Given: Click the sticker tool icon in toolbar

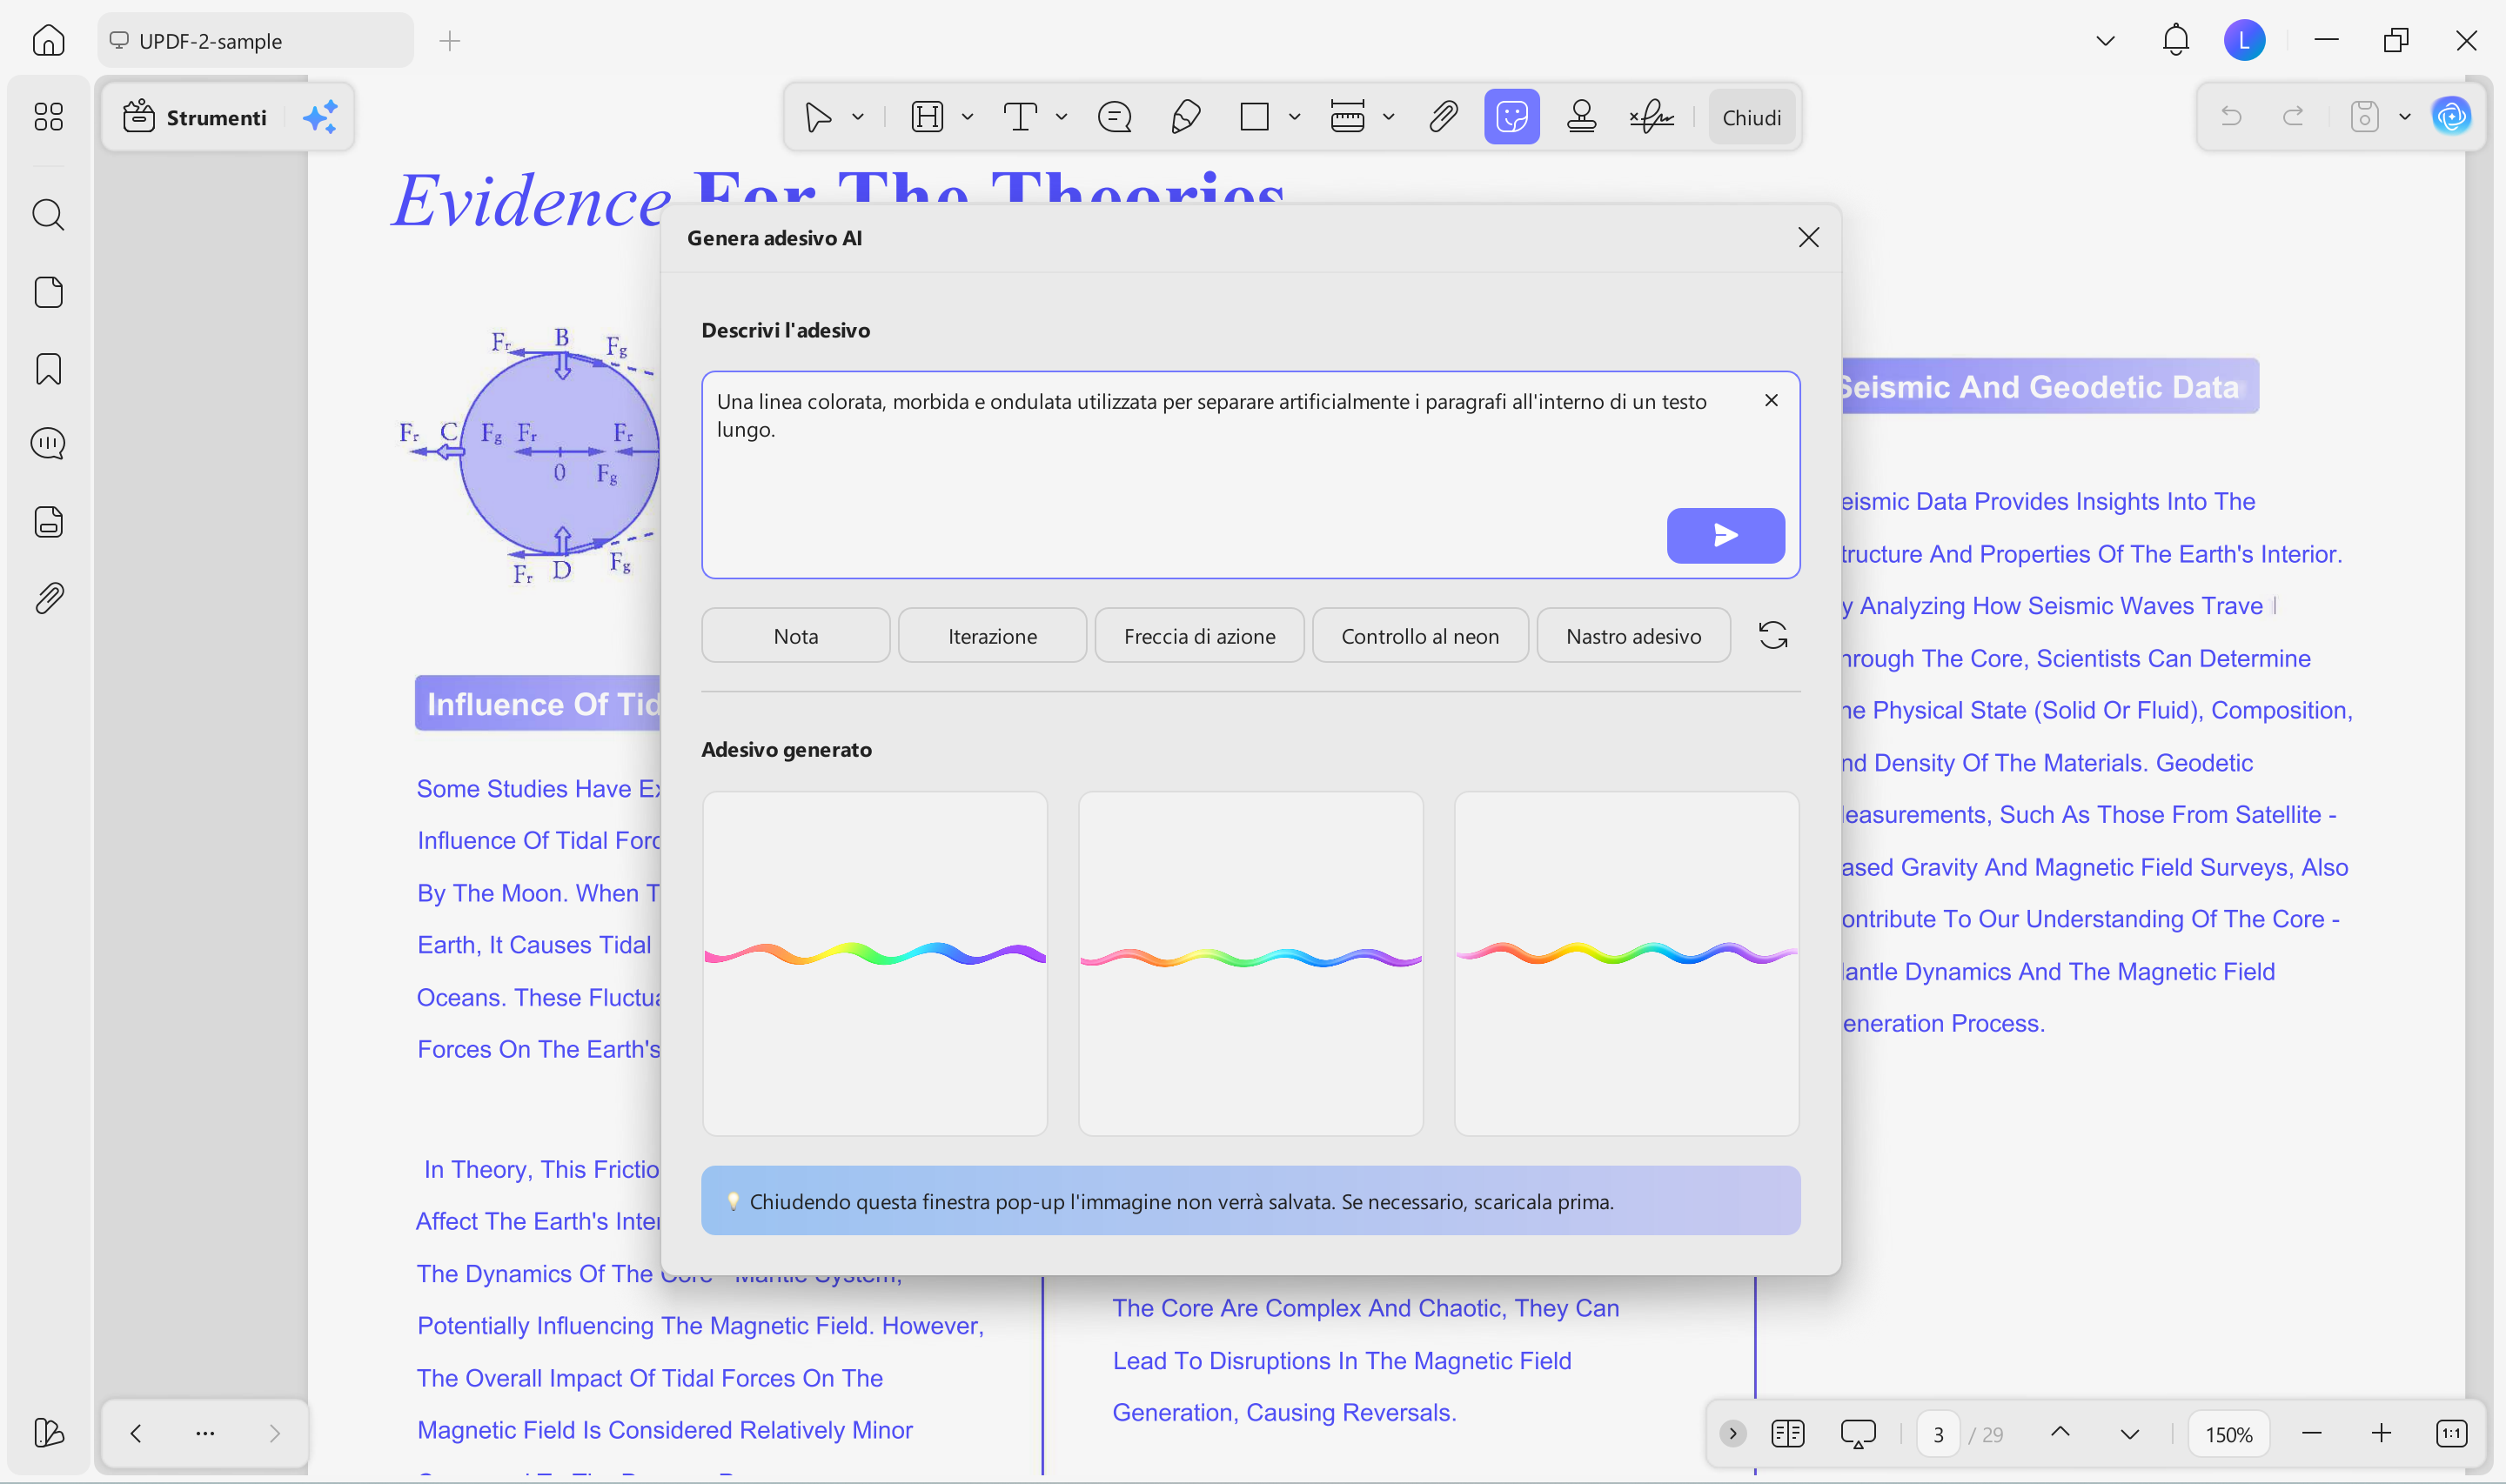Looking at the screenshot, I should [1511, 117].
